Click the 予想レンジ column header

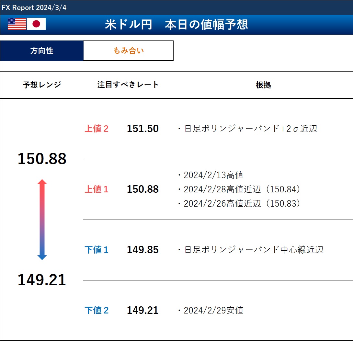(42, 85)
